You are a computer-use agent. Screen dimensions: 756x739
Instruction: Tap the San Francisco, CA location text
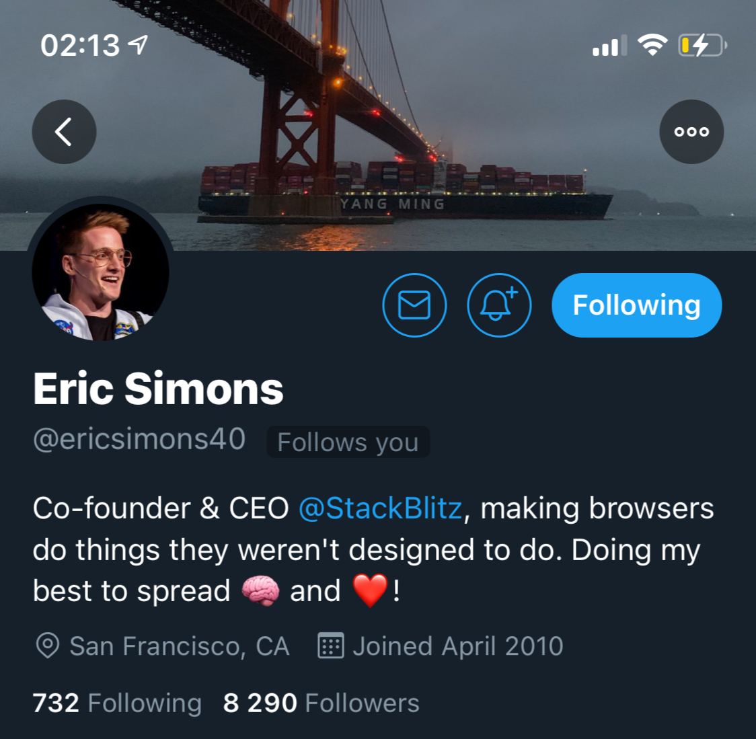(180, 646)
